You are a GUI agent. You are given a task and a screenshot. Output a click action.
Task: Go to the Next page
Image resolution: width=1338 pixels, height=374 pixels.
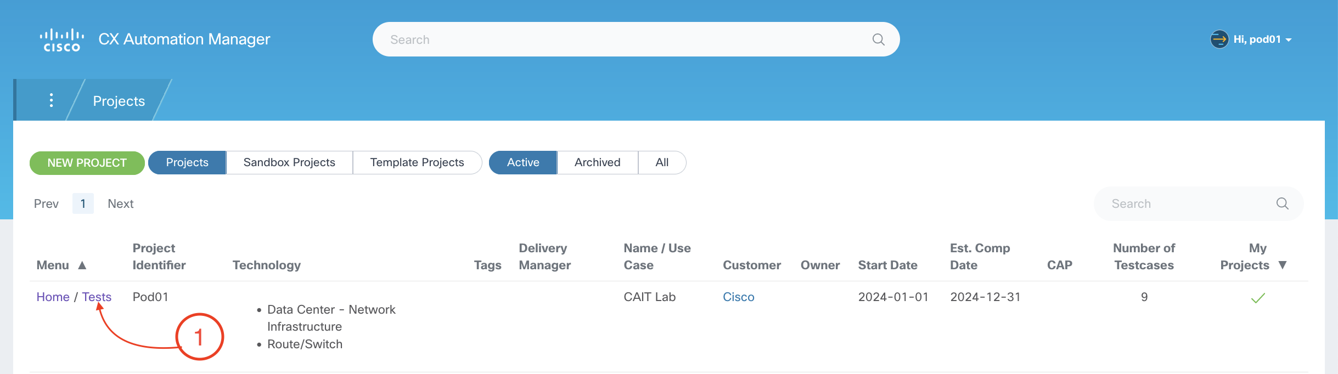121,203
